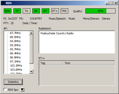
Task: Click the RT+ indicator box
Action: point(55,11)
